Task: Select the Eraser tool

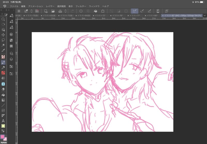Action: pyautogui.click(x=3, y=89)
